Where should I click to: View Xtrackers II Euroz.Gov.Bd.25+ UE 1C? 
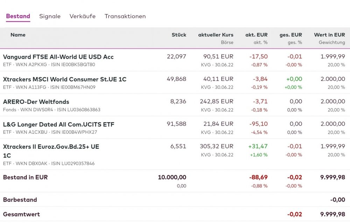point(51,147)
